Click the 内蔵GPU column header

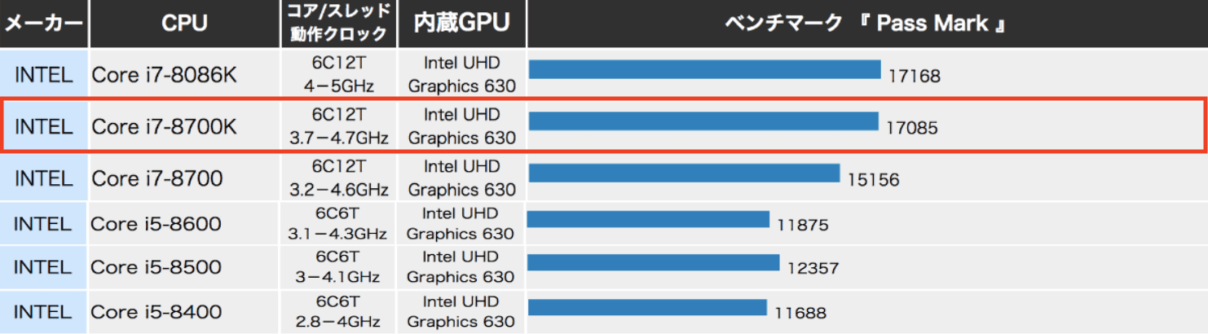[461, 24]
